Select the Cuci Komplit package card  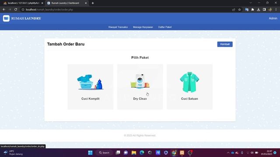click(91, 87)
